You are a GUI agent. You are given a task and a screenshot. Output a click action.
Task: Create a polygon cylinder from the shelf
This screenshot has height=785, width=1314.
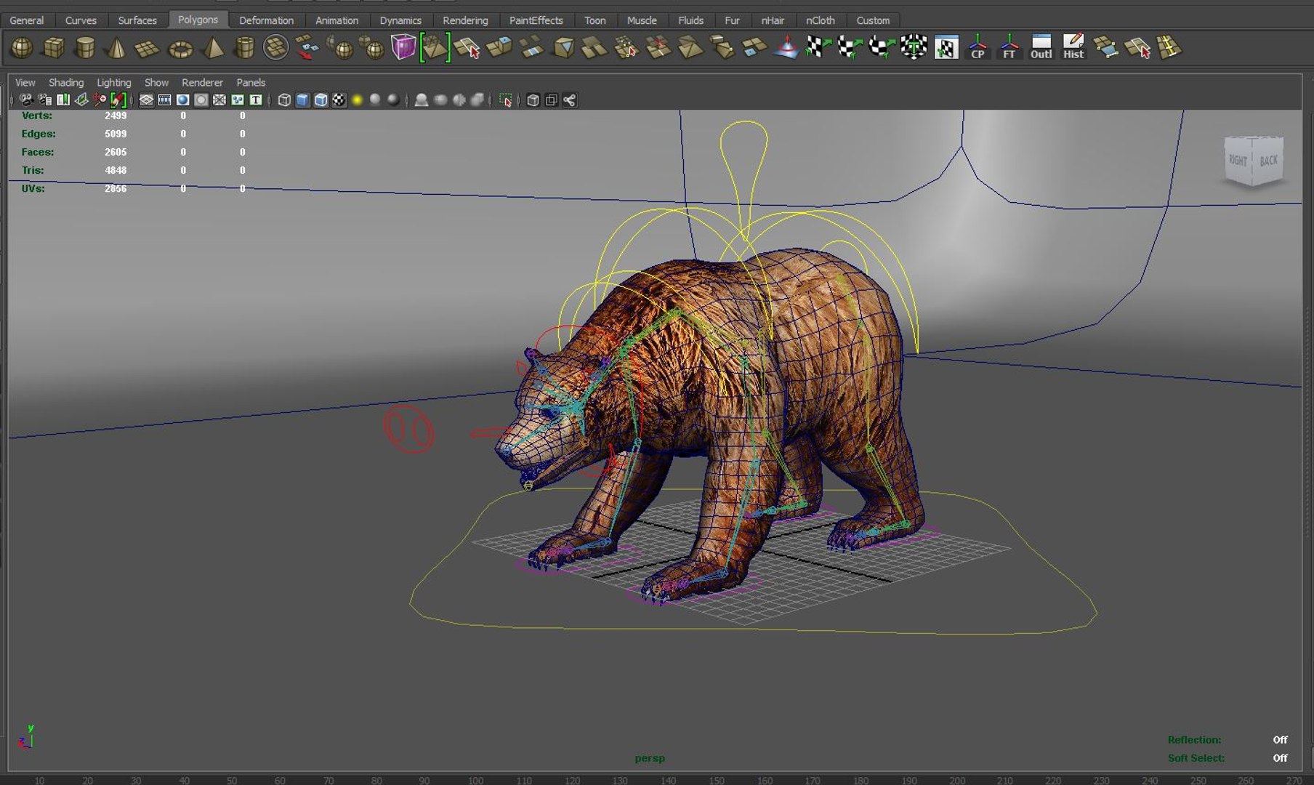point(85,49)
